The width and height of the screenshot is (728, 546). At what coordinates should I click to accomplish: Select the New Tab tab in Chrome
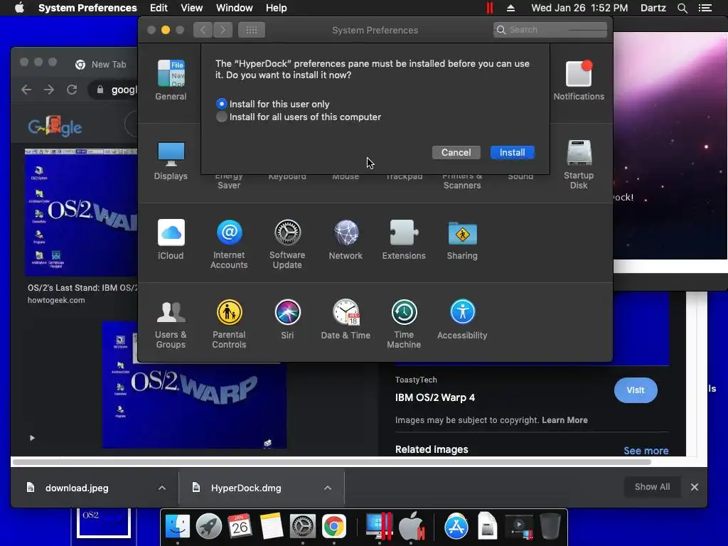pos(101,64)
